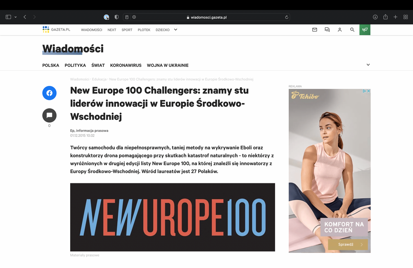Open the privacy shield icon
This screenshot has width=413, height=268.
pyautogui.click(x=116, y=17)
